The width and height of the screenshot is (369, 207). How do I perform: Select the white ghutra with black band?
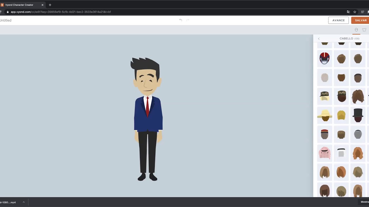(341, 153)
